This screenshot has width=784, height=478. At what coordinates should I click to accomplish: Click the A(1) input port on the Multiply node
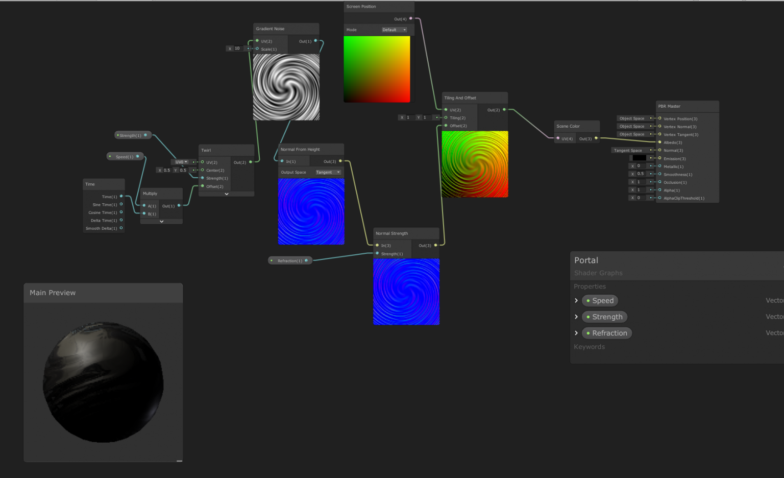[143, 206]
